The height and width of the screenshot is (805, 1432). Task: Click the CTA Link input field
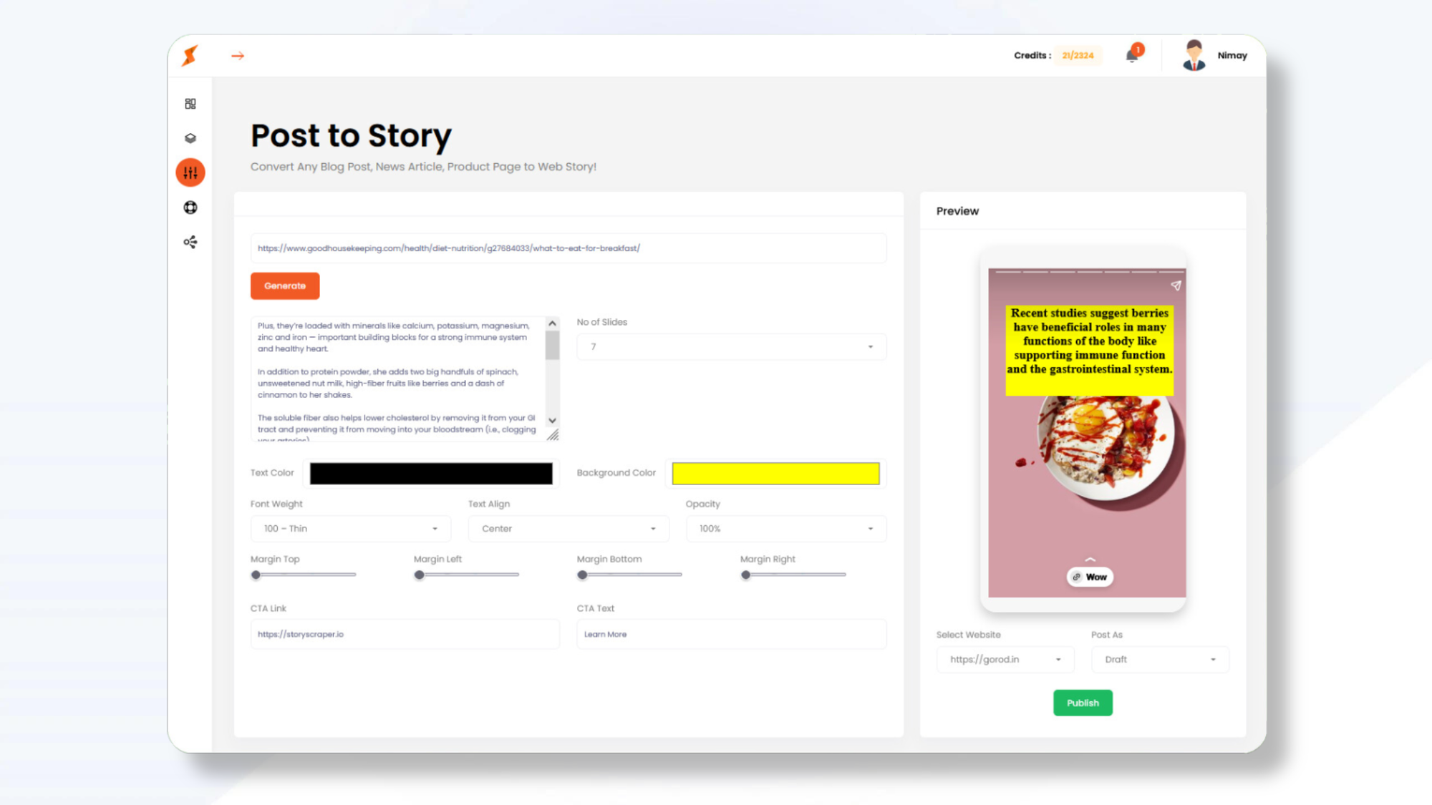(x=405, y=634)
